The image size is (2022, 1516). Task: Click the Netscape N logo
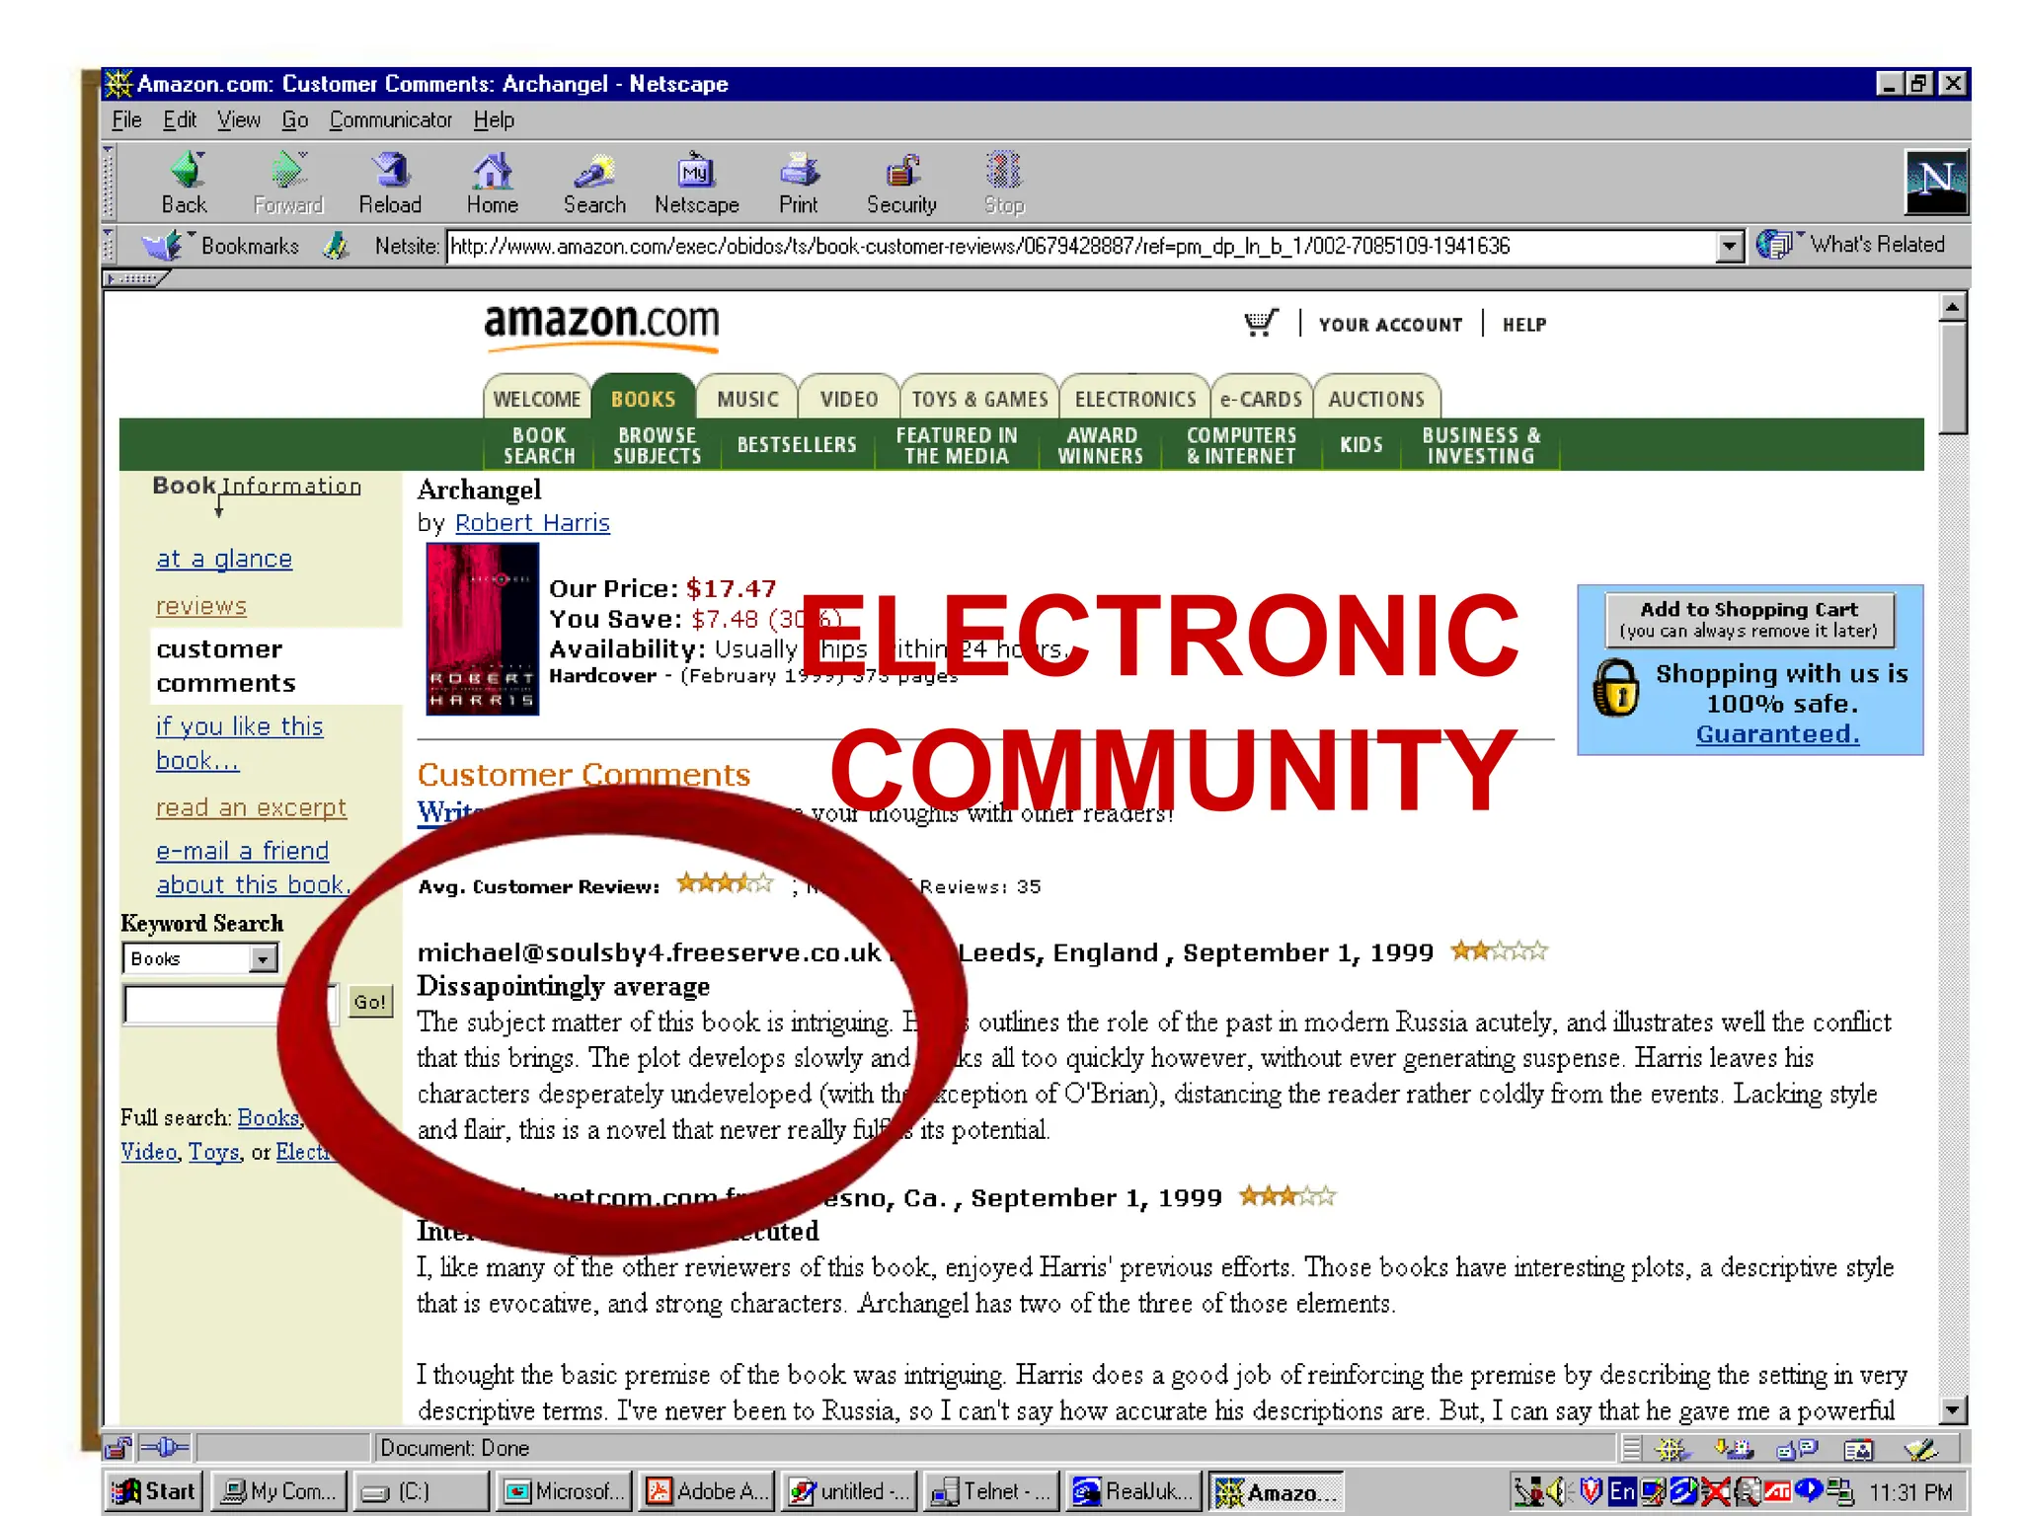tap(1936, 182)
